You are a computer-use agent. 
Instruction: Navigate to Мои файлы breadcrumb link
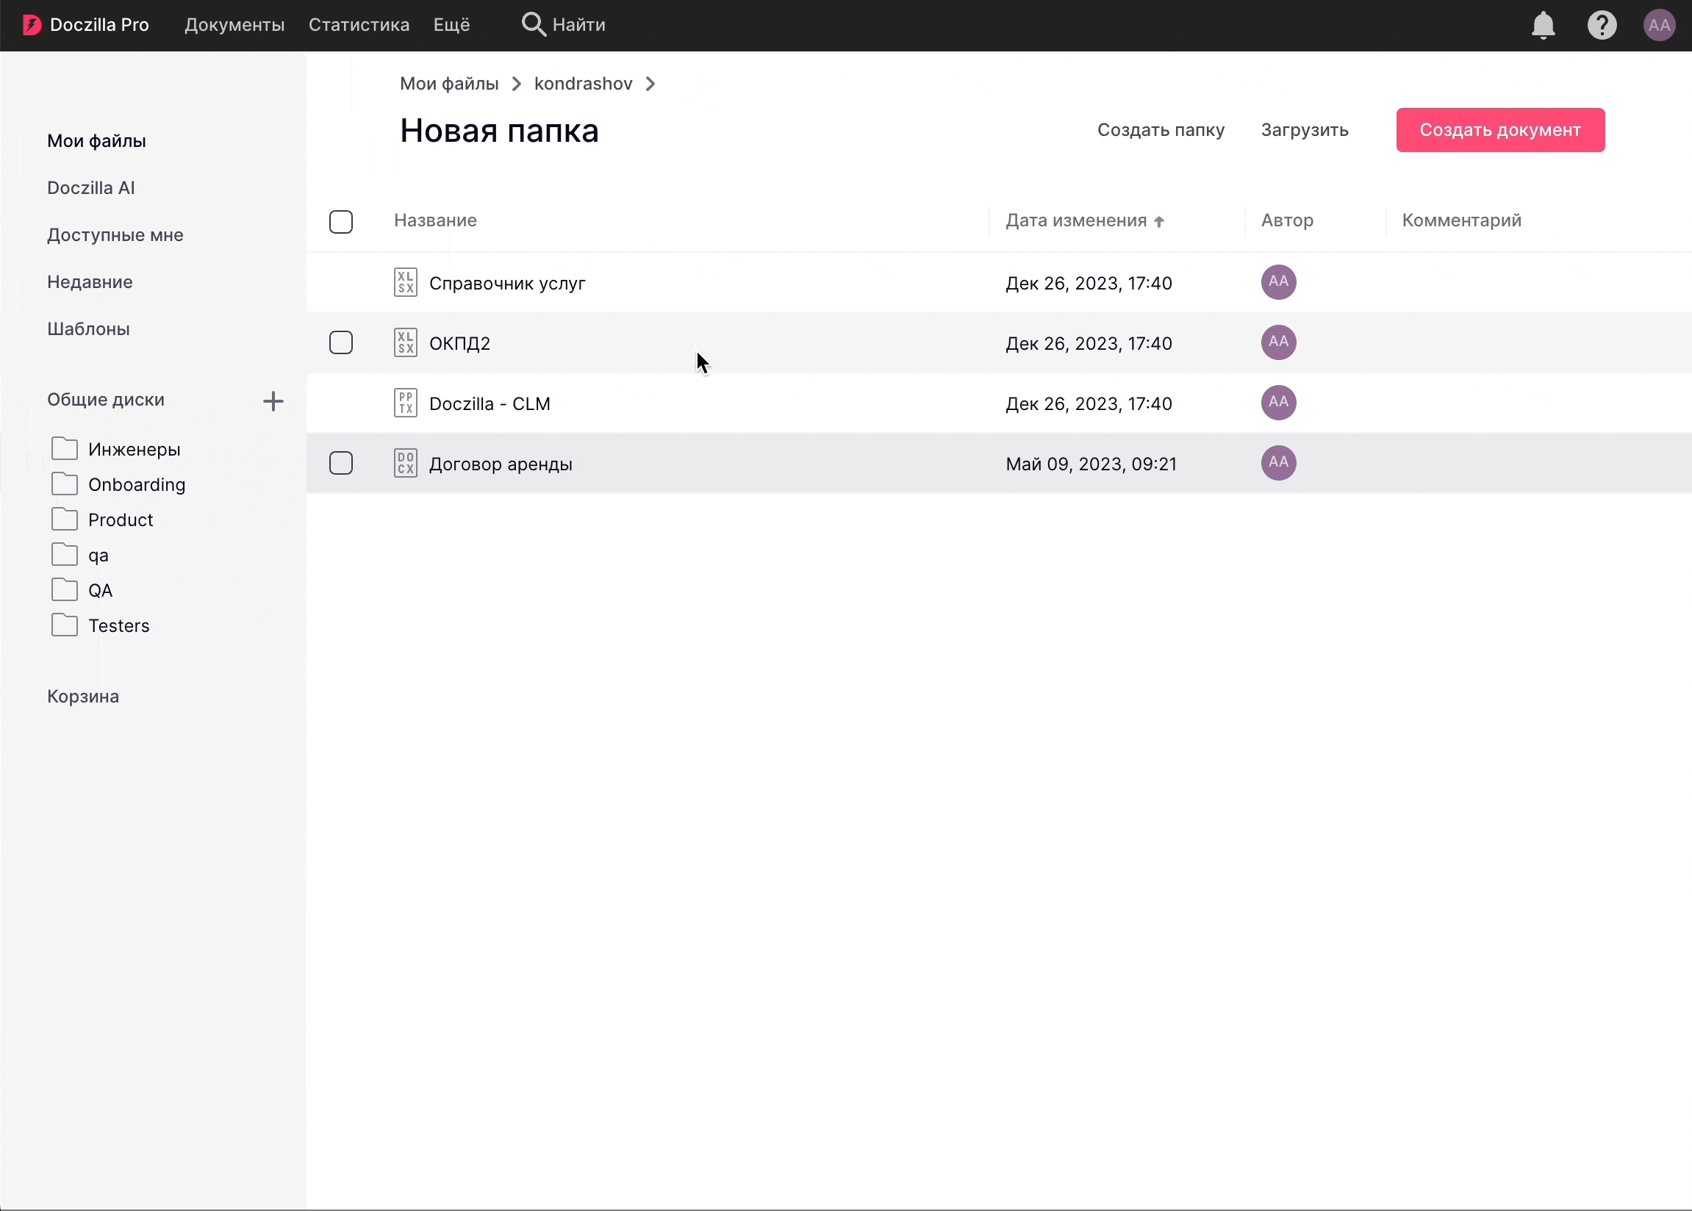pos(449,84)
